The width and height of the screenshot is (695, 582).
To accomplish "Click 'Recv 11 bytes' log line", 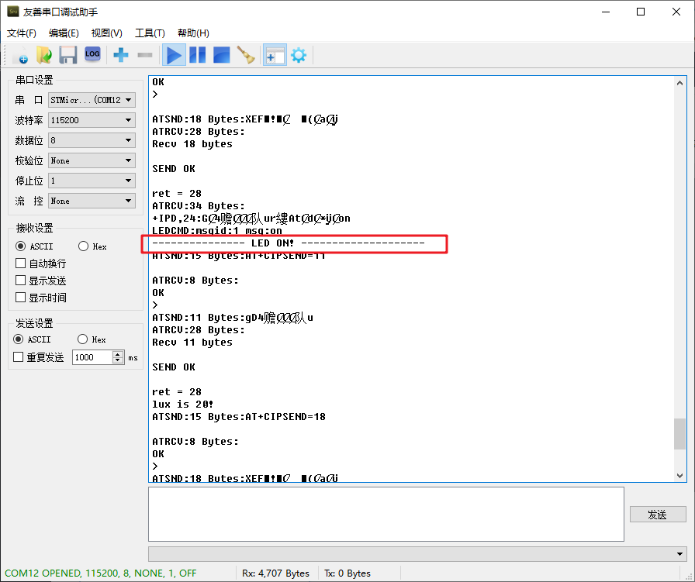I will pyautogui.click(x=192, y=343).
